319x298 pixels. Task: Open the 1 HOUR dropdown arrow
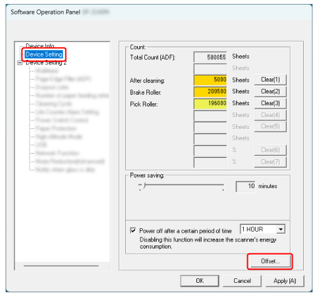[281, 230]
